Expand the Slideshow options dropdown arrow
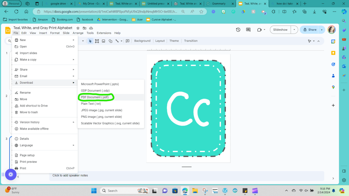Screen dimensions: 349x196 tap(293, 30)
